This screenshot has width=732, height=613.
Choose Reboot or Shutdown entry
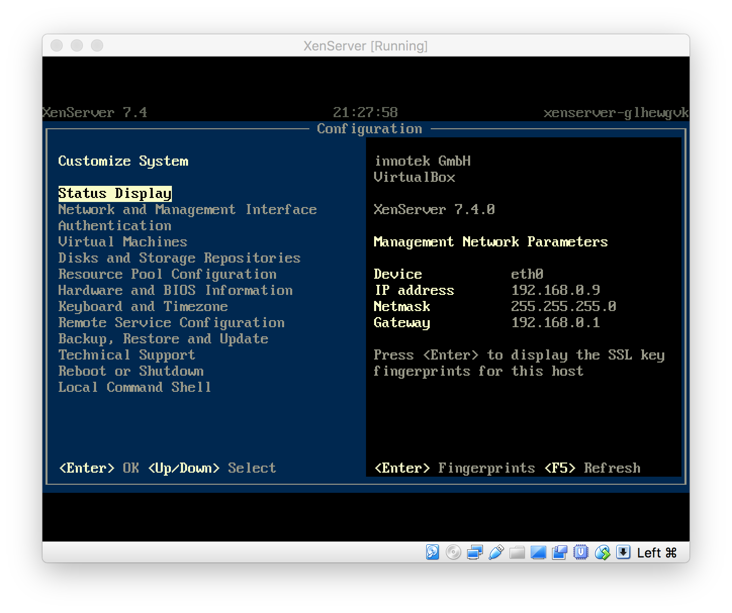[131, 371]
